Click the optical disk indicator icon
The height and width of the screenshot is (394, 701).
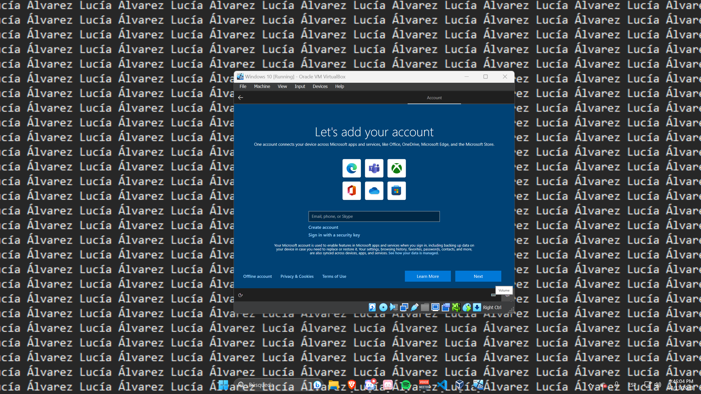(x=383, y=307)
